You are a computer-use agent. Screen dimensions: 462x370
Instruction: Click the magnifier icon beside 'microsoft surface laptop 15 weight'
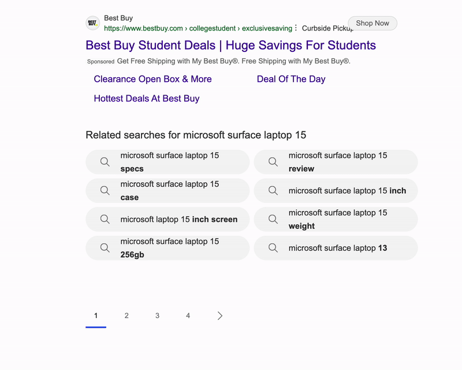[x=273, y=220]
